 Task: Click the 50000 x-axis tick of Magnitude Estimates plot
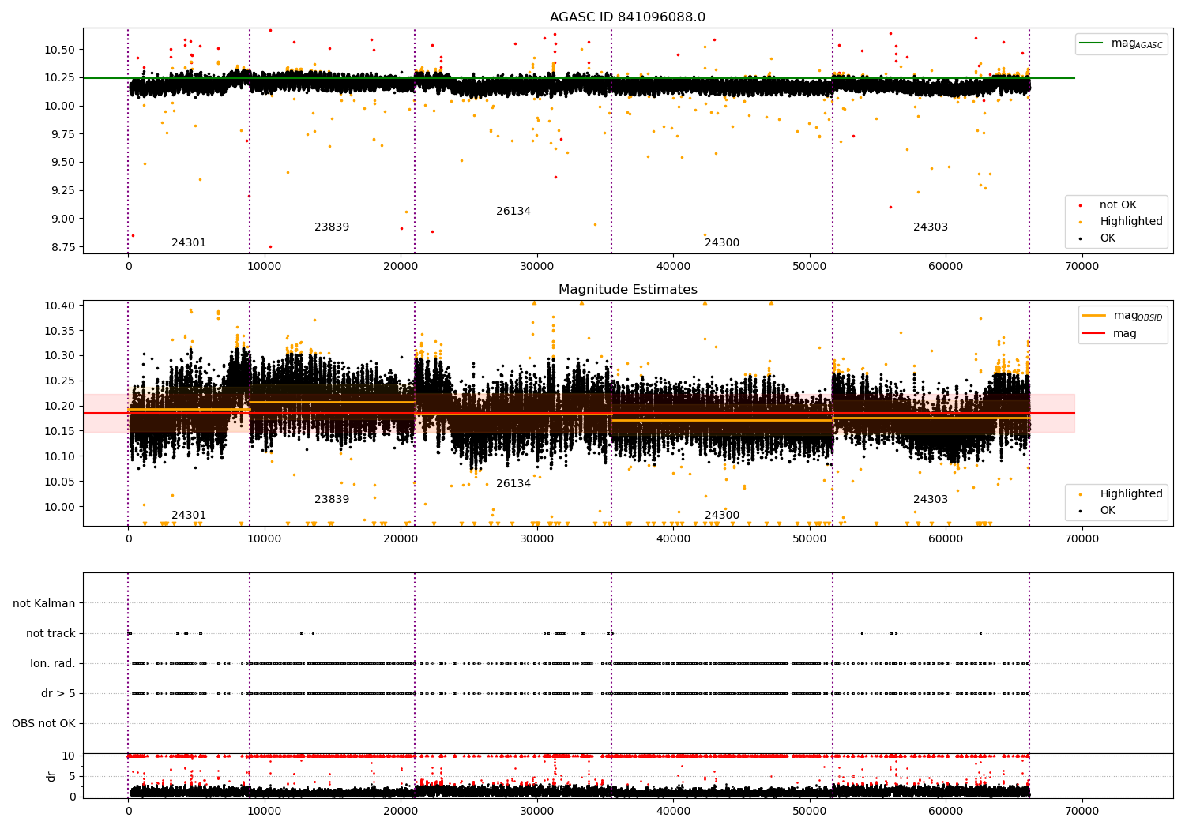click(810, 539)
